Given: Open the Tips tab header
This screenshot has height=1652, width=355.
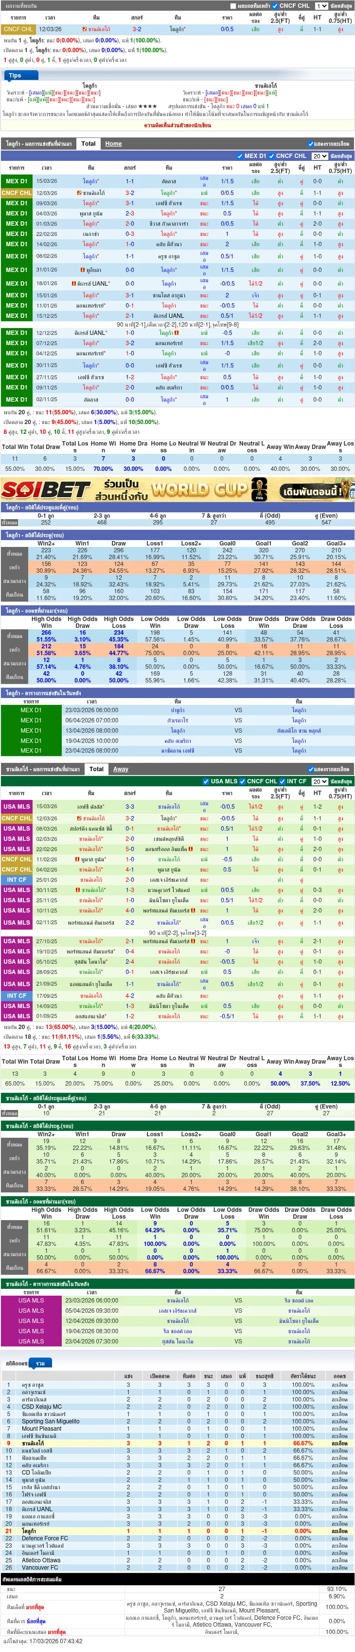Looking at the screenshot, I should 15,75.
